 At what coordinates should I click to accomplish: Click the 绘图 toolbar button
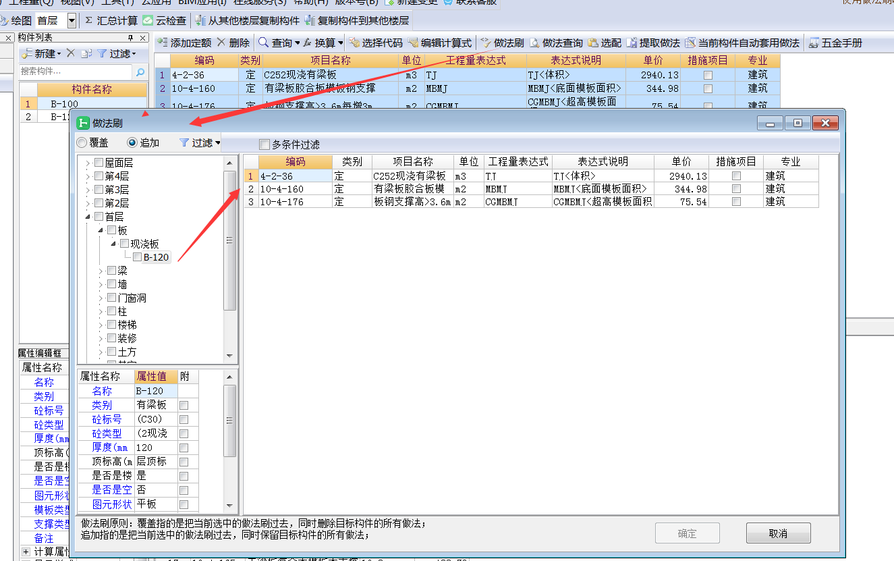coord(16,21)
